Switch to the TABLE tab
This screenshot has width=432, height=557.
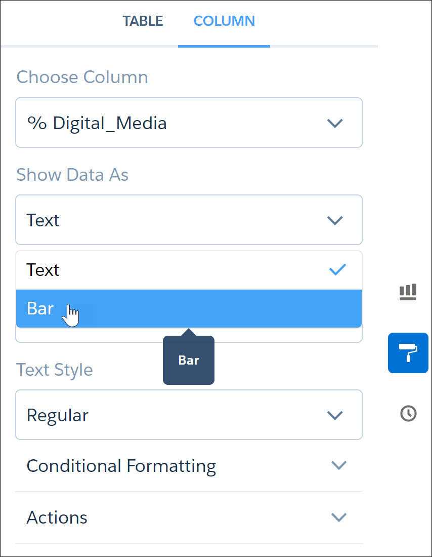coord(143,21)
